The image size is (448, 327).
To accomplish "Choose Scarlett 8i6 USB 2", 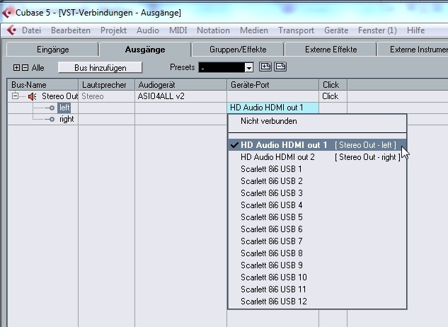I will tap(317, 181).
